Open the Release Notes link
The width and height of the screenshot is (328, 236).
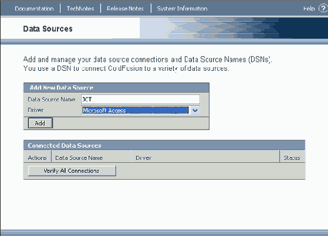pos(125,8)
